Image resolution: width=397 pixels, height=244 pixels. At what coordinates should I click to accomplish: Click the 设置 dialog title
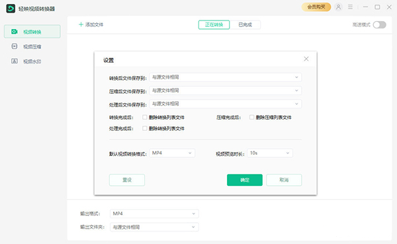click(109, 60)
